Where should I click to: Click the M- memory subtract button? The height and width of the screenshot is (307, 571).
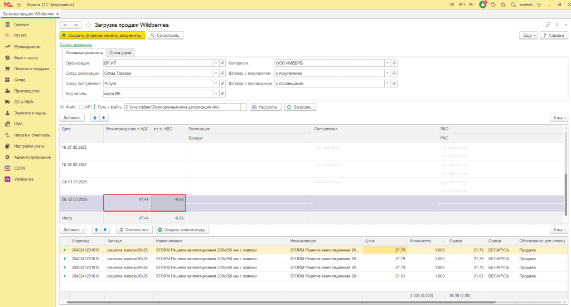point(472,4)
